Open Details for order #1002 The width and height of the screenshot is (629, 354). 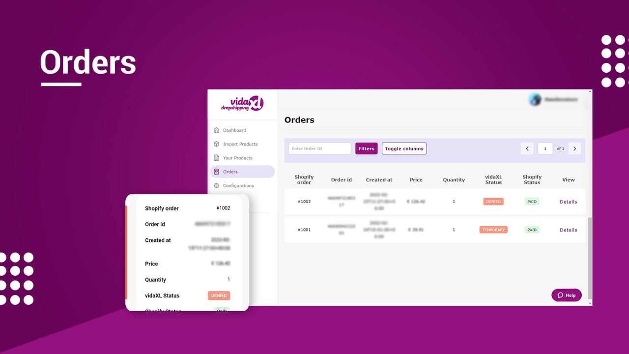[x=569, y=202]
